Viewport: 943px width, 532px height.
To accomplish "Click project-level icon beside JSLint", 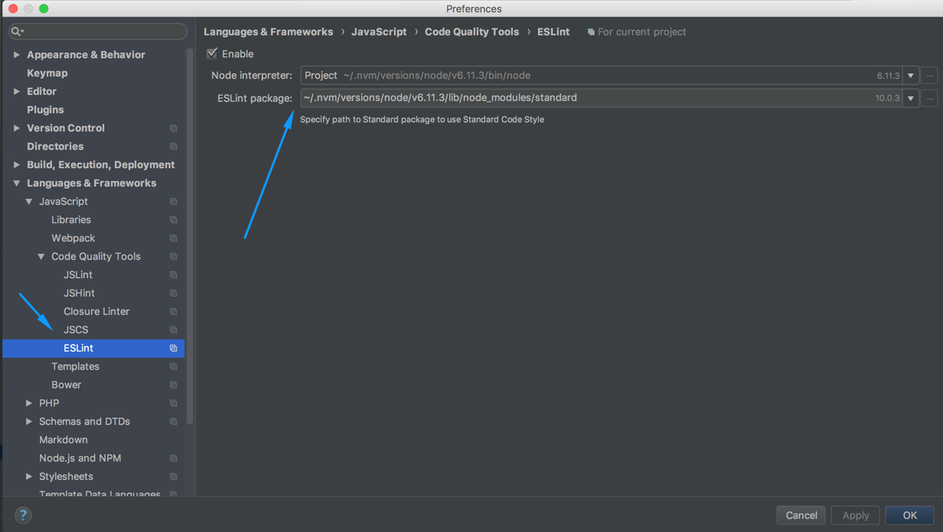I will 173,275.
